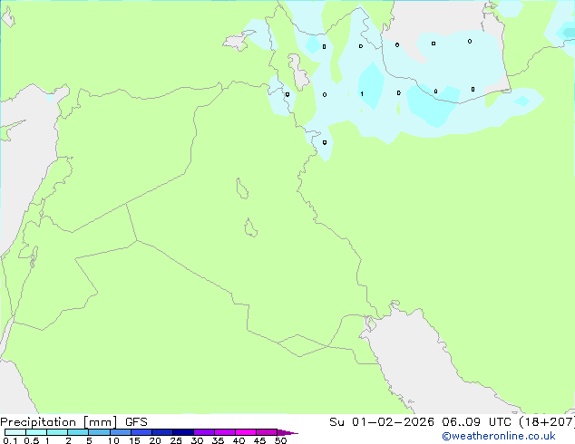
Task: Pick the 30–35 mm purple legend swatch
Action: pos(204,432)
